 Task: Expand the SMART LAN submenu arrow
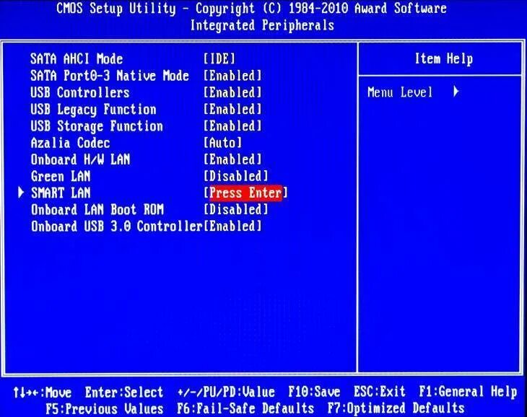click(21, 193)
